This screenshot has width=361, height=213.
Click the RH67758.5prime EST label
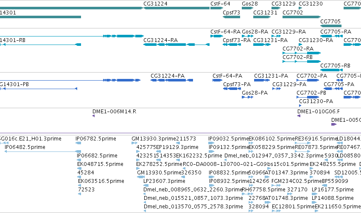(263, 190)
